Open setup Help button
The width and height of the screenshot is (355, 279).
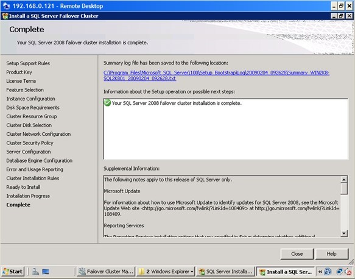[331, 254]
